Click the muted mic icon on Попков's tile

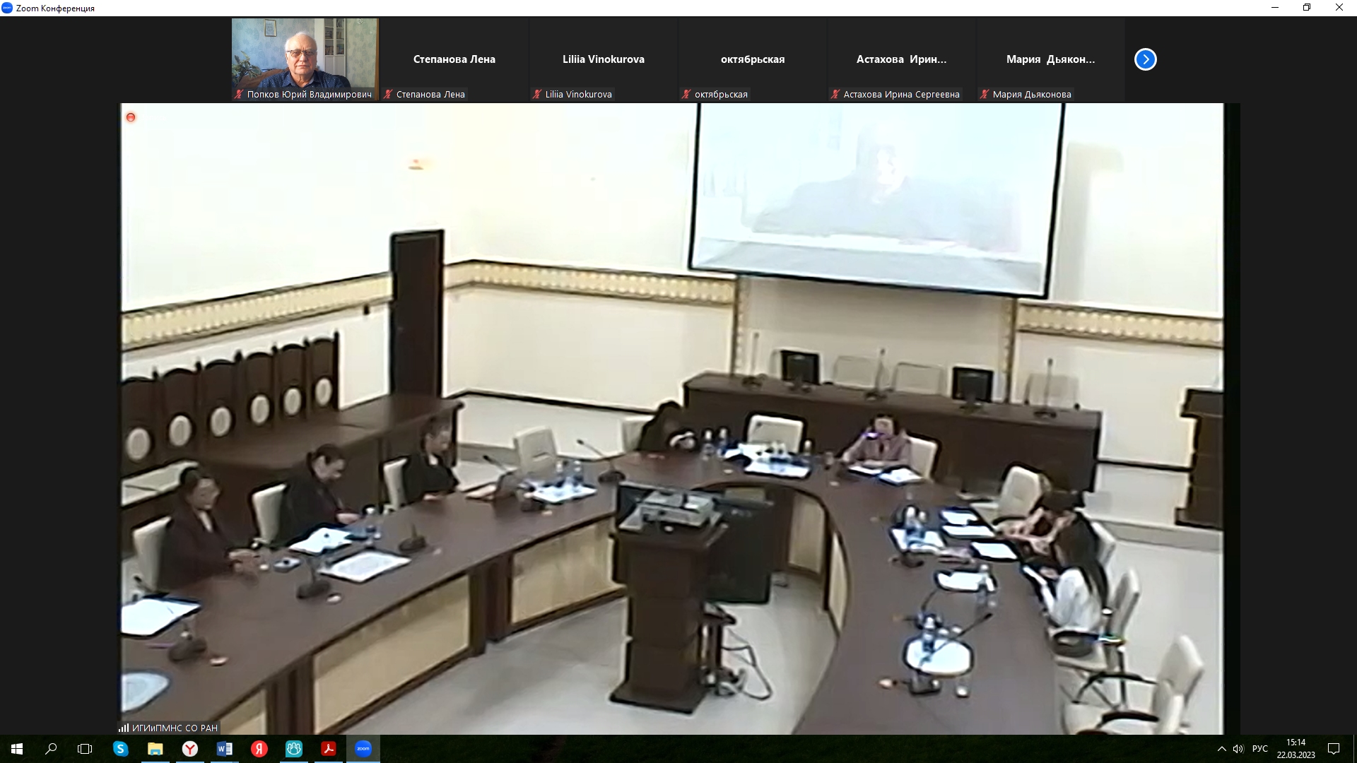[239, 95]
